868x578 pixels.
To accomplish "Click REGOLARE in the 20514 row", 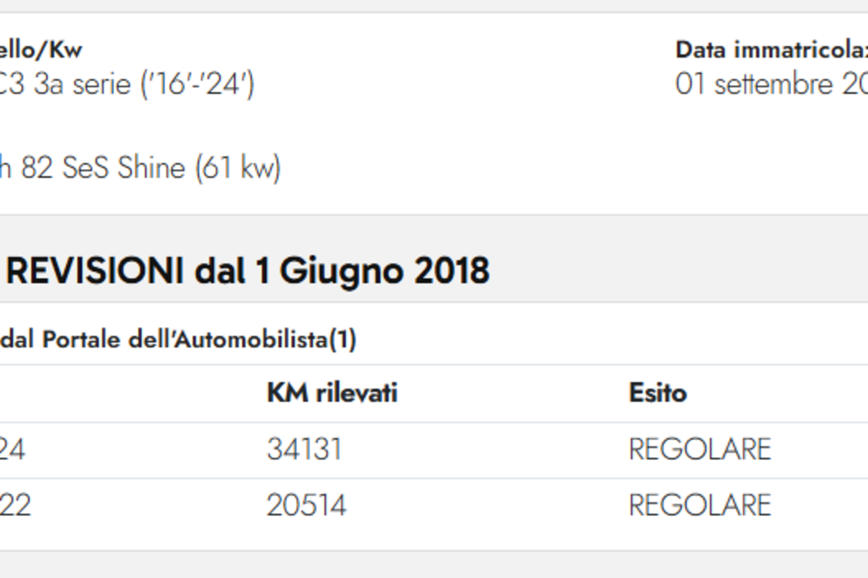I will point(700,505).
